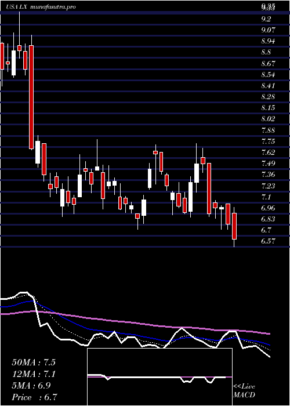Screen dimensions: 290x406
Task: Click the 'Price : 6.7' readout
Action: pyautogui.click(x=34, y=397)
